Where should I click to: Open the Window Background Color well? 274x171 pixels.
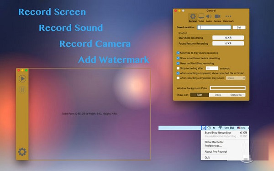click(x=227, y=88)
